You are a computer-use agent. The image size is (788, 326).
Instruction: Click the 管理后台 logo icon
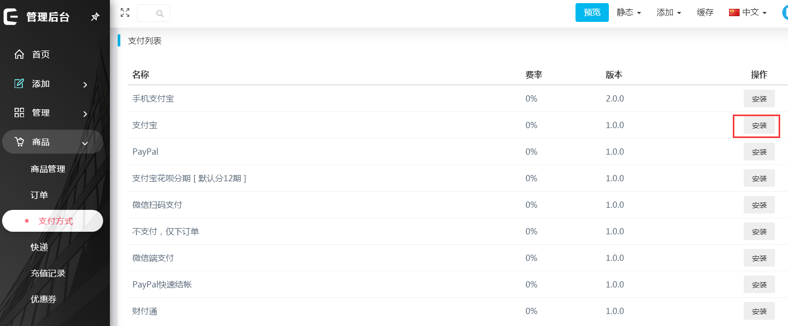tap(11, 17)
